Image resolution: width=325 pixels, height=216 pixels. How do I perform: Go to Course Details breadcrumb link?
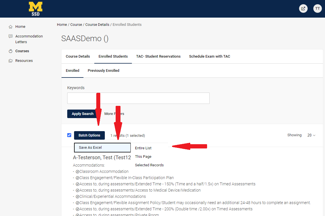coord(97,25)
